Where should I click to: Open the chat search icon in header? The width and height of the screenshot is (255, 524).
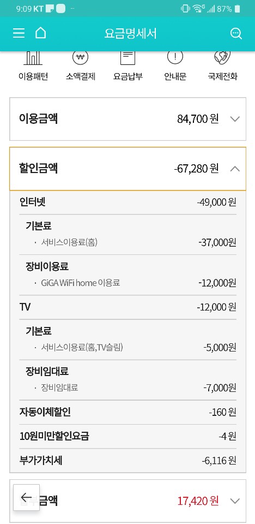pos(236,33)
